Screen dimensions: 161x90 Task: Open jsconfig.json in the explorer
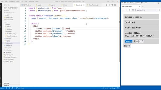tap(9, 55)
